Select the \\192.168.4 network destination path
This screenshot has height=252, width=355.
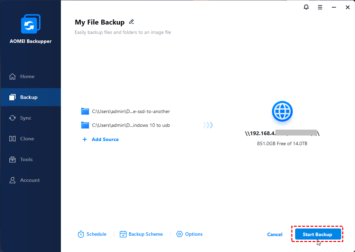[x=282, y=133]
